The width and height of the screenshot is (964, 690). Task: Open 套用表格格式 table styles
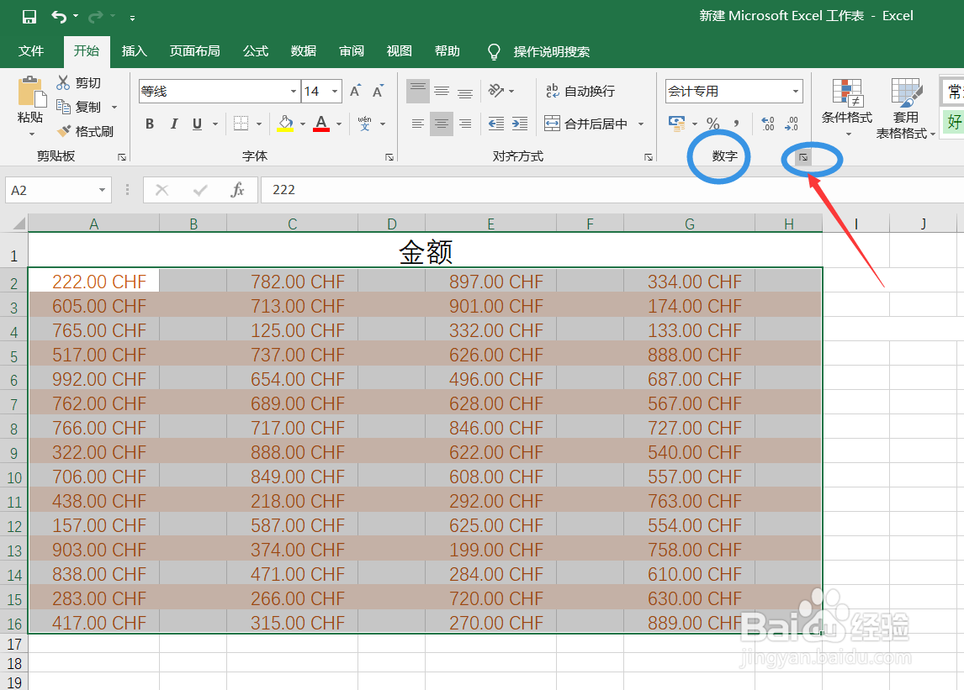[x=906, y=108]
